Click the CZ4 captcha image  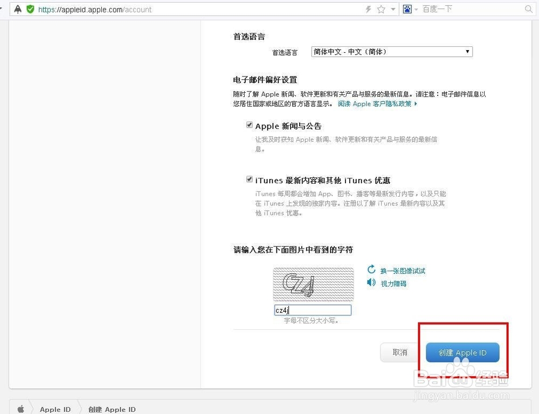point(313,285)
